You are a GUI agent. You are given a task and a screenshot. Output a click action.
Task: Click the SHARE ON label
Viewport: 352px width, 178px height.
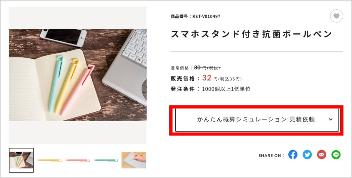click(x=271, y=155)
